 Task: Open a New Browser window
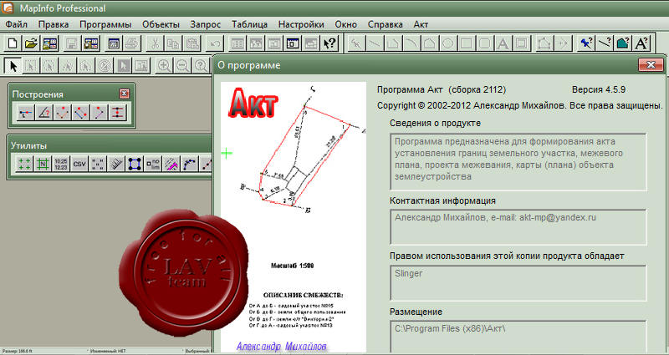pyautogui.click(x=237, y=43)
